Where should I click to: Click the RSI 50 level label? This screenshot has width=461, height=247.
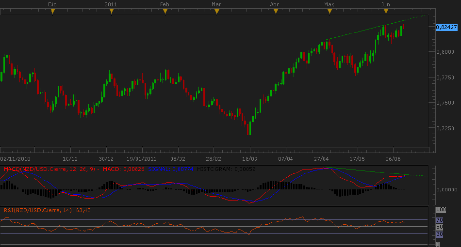[441, 227]
